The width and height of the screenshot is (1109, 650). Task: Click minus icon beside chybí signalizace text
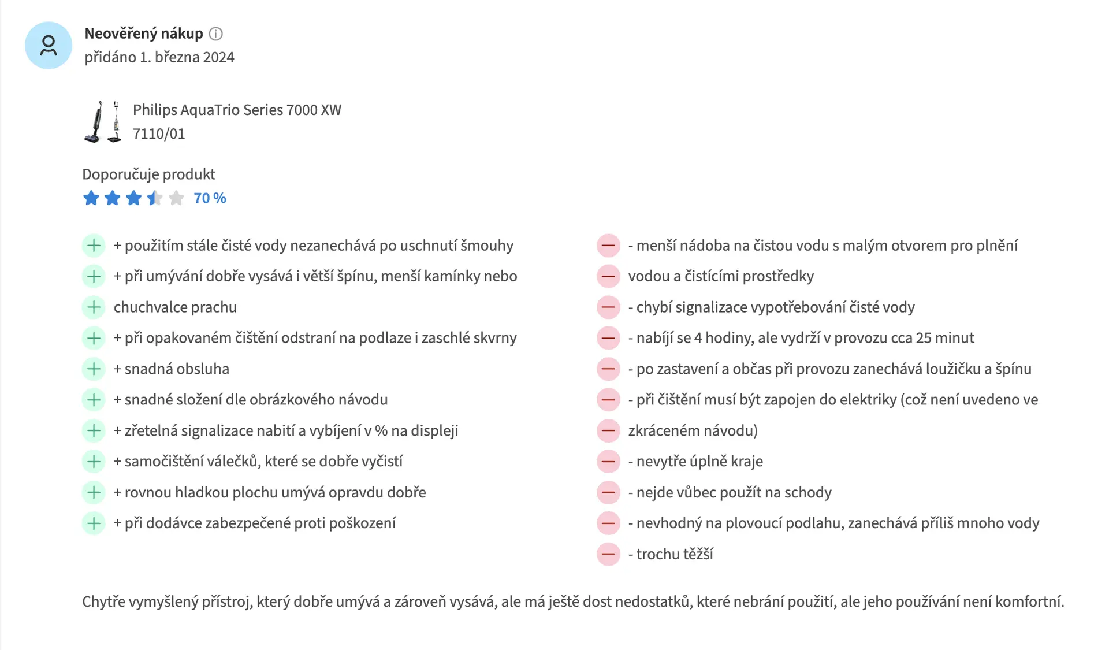coord(608,307)
